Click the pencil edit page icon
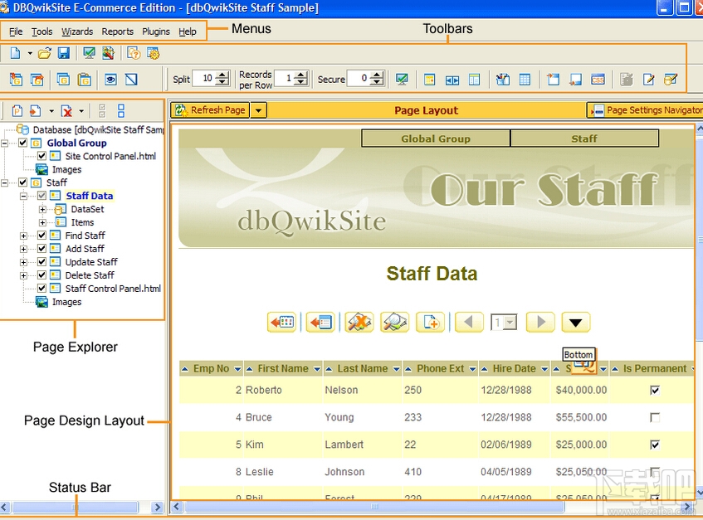Screen dimensions: 703x520 point(649,80)
